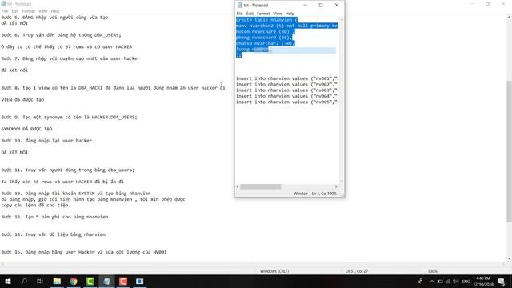The image size is (512, 288).
Task: Click down scroll arrow in background Notepad
Action: click(x=509, y=258)
